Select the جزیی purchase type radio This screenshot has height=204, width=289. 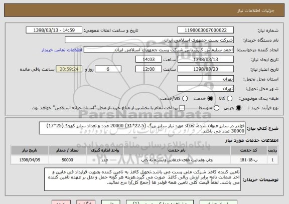(x=238, y=108)
